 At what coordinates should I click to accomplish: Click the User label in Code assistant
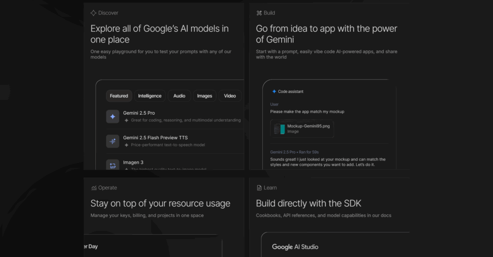pos(274,104)
